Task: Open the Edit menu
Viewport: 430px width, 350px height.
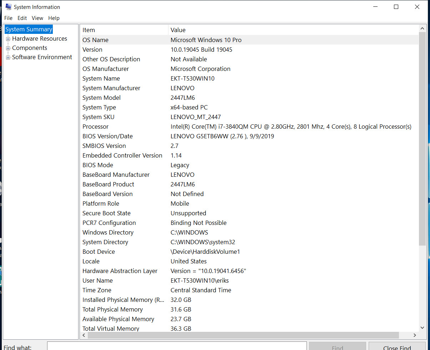Action: click(22, 18)
